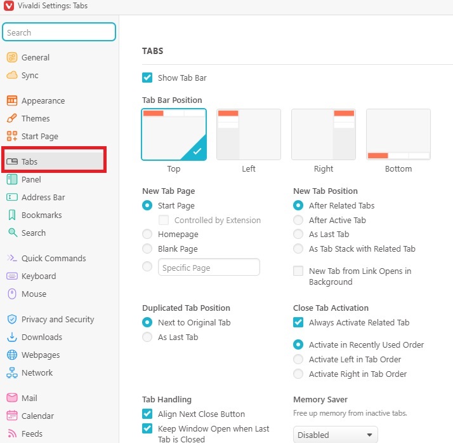Select the Panel icon in sidebar

pos(12,179)
